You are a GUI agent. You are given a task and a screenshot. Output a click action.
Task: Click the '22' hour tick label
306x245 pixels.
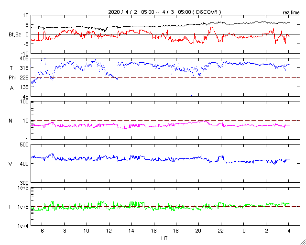[221, 231]
